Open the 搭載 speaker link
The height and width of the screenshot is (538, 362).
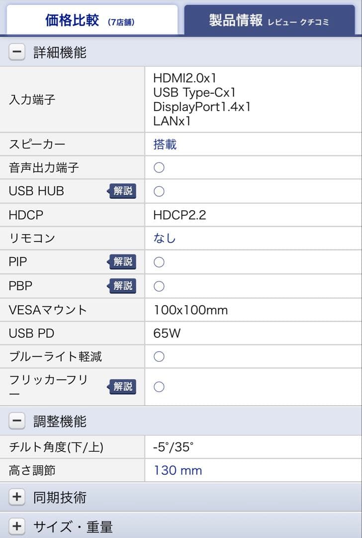(x=165, y=143)
